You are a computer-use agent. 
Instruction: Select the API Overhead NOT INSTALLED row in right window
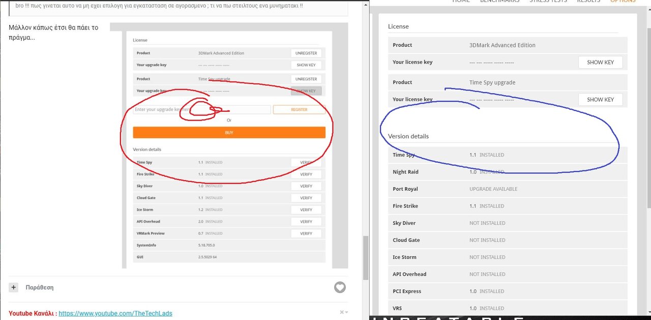click(x=508, y=274)
